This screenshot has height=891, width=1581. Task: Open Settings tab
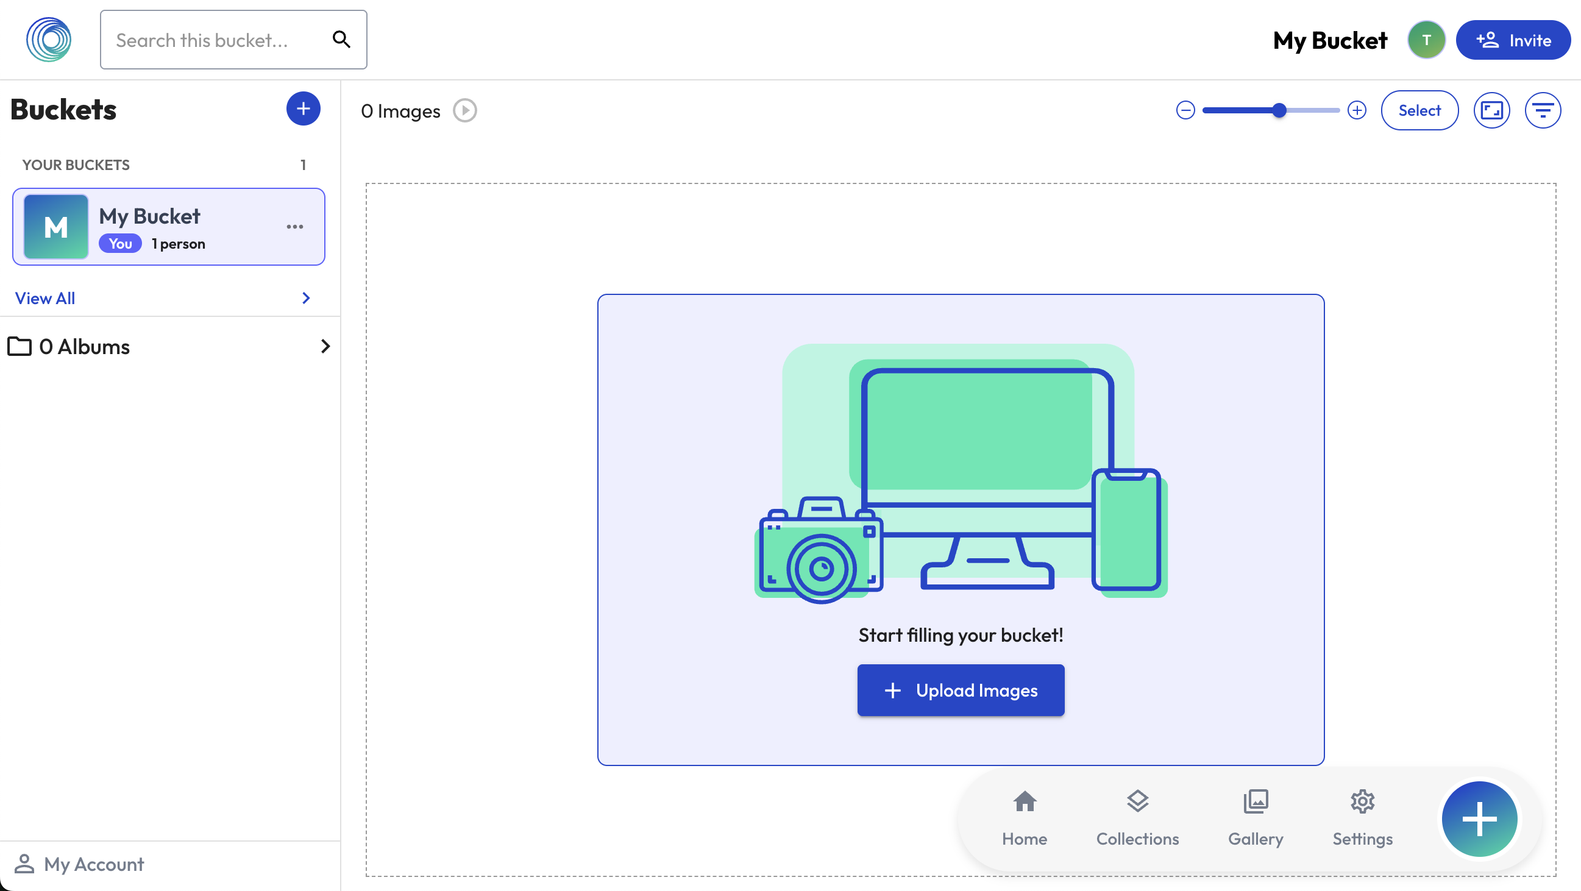click(x=1362, y=818)
